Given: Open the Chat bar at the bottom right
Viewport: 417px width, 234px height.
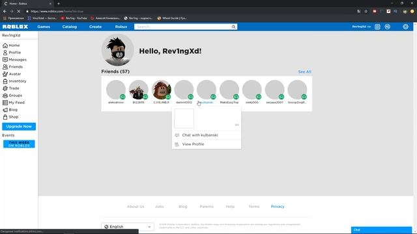Looking at the screenshot, I should [381, 230].
